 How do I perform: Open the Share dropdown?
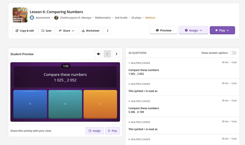click(67, 30)
